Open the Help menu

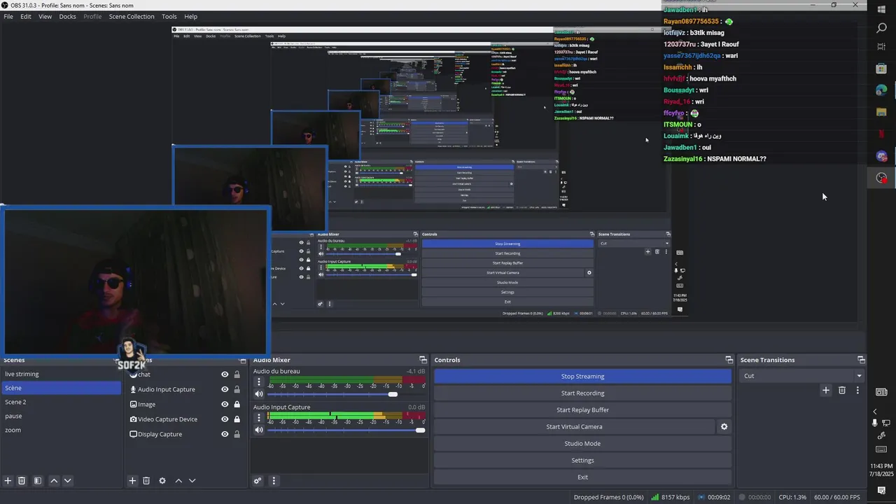(x=190, y=16)
